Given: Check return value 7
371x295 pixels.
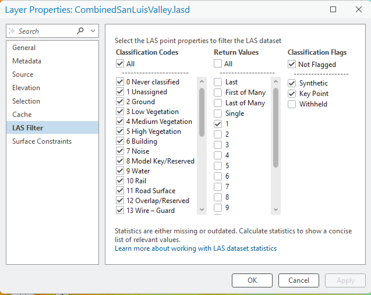Looking at the screenshot, I should coord(218,187).
